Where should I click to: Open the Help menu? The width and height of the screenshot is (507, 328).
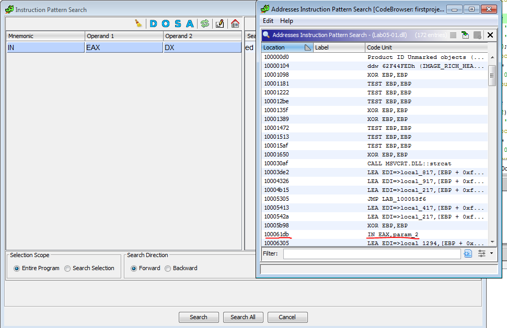pos(286,21)
